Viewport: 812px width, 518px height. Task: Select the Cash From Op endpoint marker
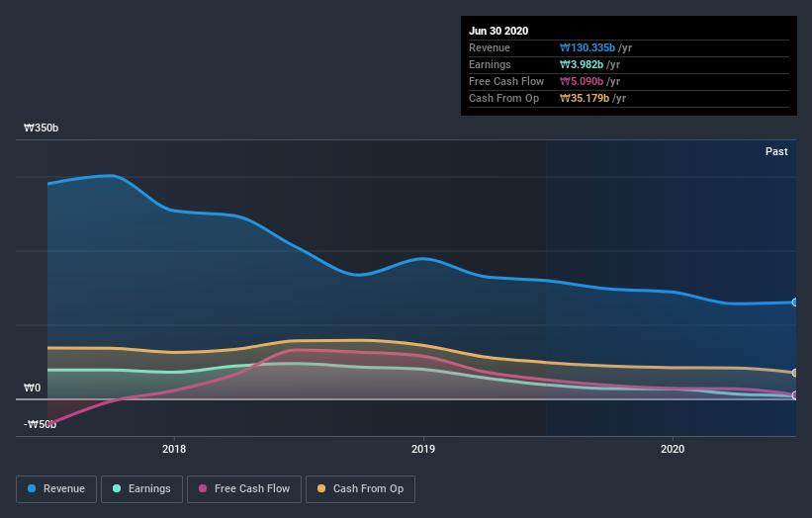point(795,373)
